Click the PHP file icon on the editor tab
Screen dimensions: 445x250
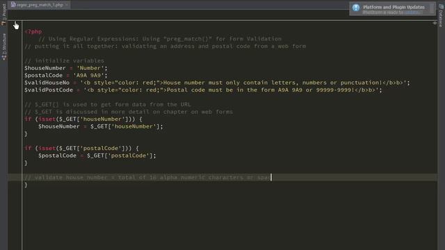point(13,5)
